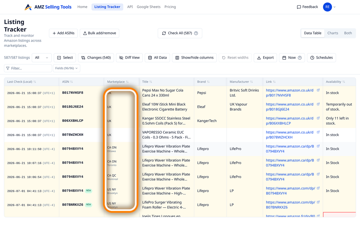The image size is (360, 225).
Task: Click All Data button
Action: coord(157,58)
